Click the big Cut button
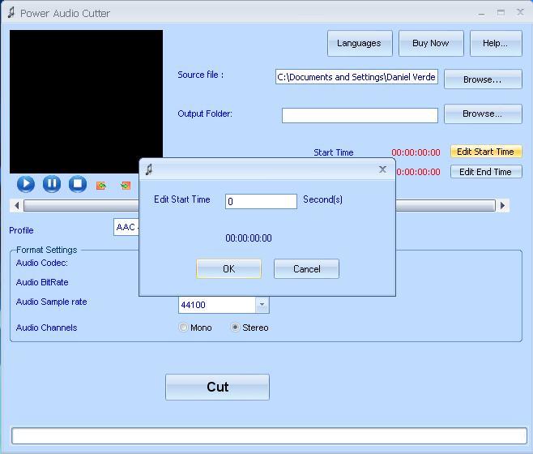 [217, 387]
